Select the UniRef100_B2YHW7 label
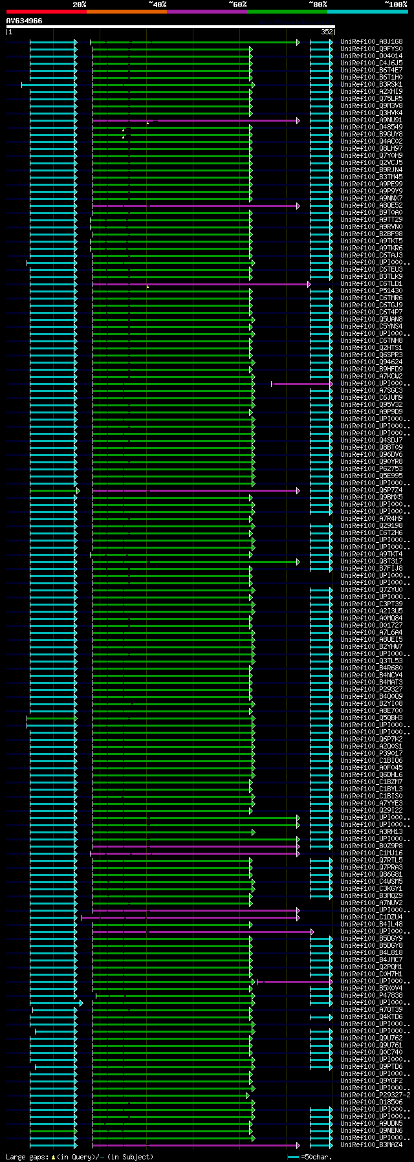 (x=371, y=647)
